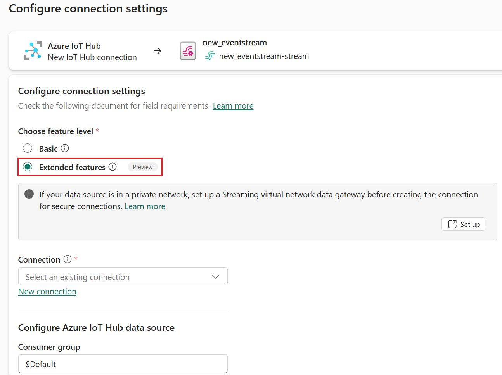The image size is (502, 375).
Task: Click the Preview badge
Action: pyautogui.click(x=143, y=167)
